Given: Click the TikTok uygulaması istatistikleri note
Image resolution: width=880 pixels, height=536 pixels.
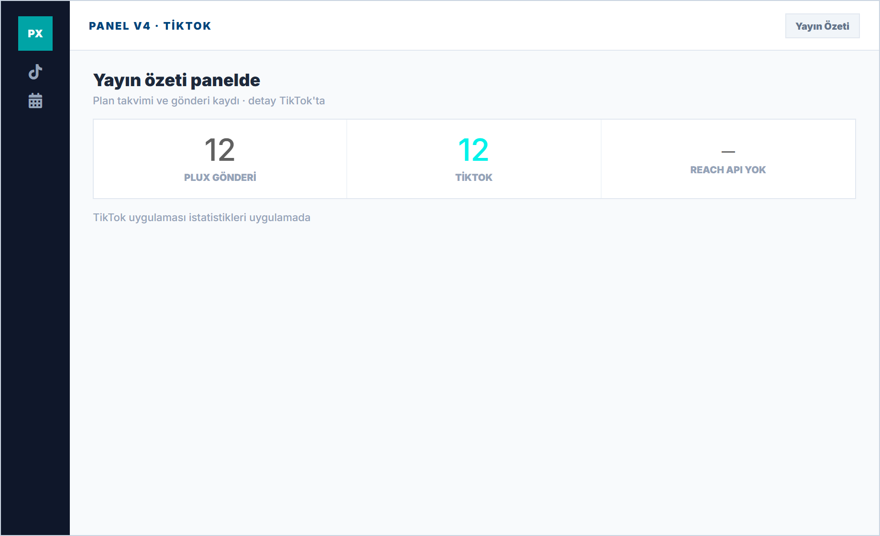Looking at the screenshot, I should click(201, 217).
